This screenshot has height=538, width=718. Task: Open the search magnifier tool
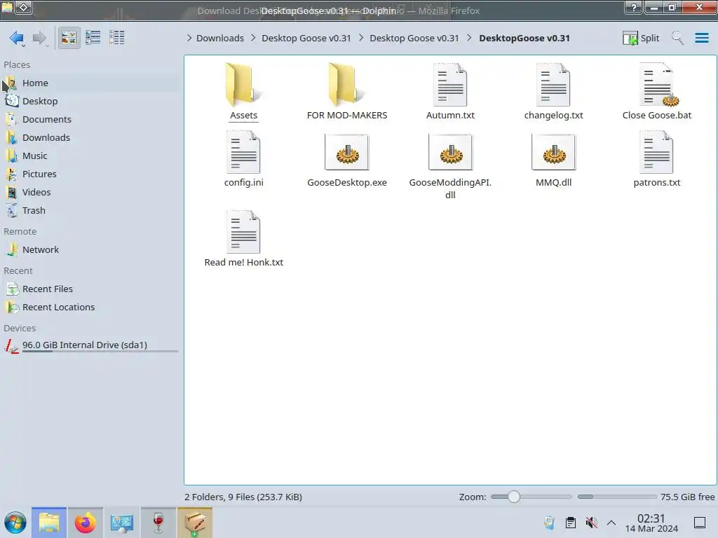[x=677, y=38]
